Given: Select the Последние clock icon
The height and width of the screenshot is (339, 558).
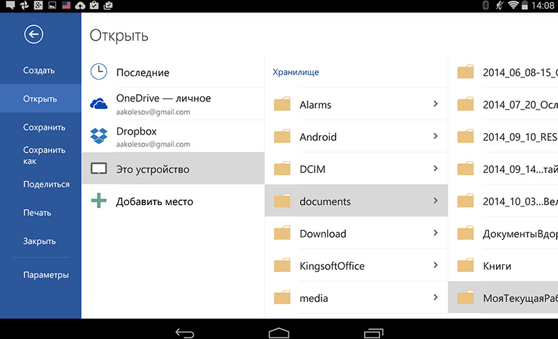Looking at the screenshot, I should click(99, 72).
